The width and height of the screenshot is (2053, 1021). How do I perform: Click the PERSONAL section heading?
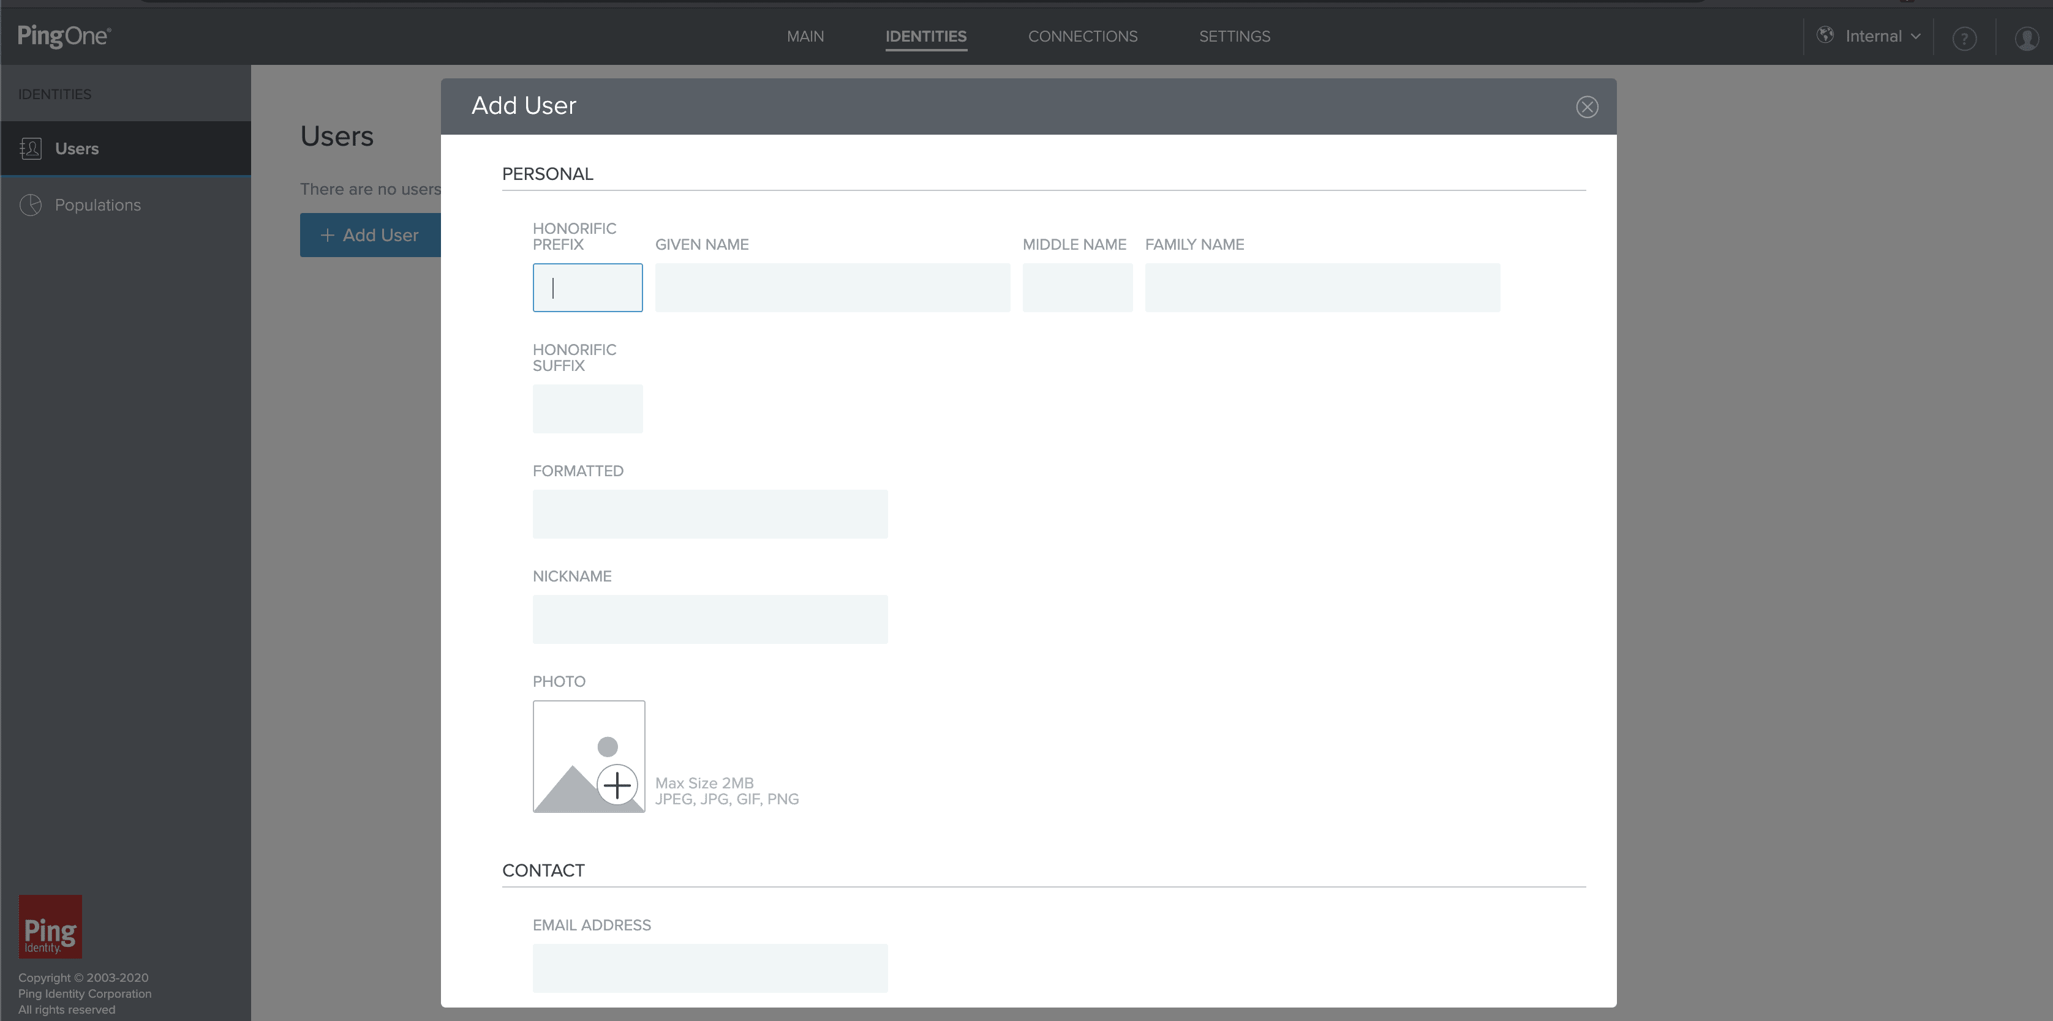tap(548, 174)
